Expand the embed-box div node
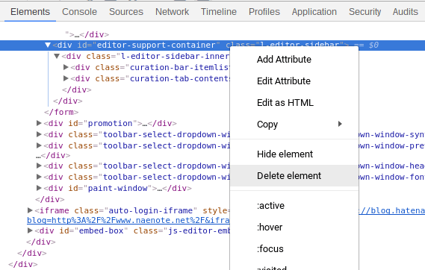Viewport: 425px width, 270px height. point(30,230)
